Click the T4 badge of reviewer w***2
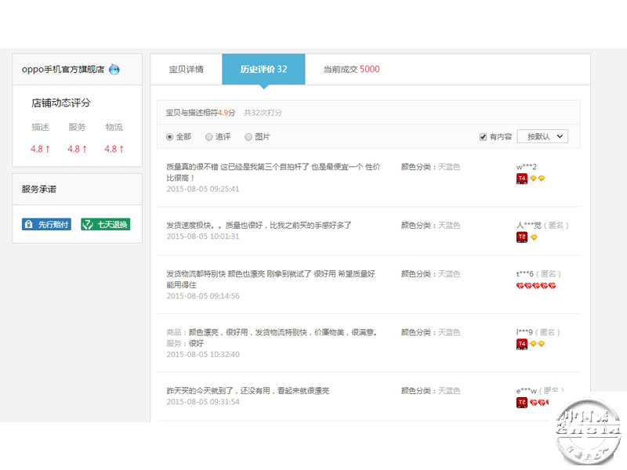Viewport: 627px width, 470px height. coord(522,179)
